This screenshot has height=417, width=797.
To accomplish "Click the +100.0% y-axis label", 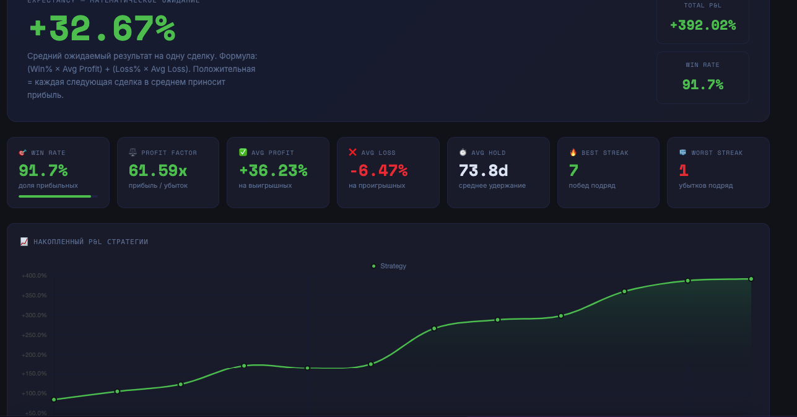I will coord(34,393).
